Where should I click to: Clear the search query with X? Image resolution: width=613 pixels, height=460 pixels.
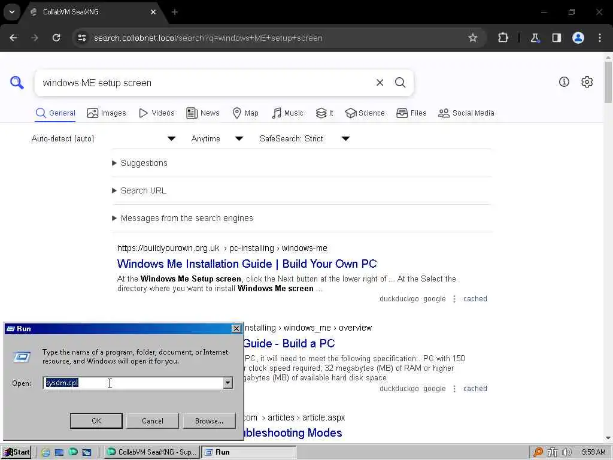(x=380, y=83)
